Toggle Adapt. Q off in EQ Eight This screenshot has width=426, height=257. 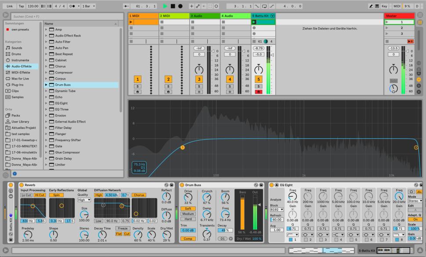tap(415, 219)
